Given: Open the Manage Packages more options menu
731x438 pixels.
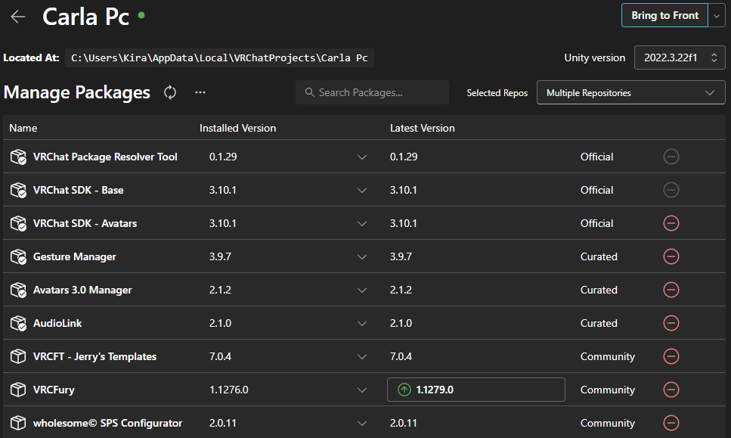Looking at the screenshot, I should pyautogui.click(x=200, y=92).
